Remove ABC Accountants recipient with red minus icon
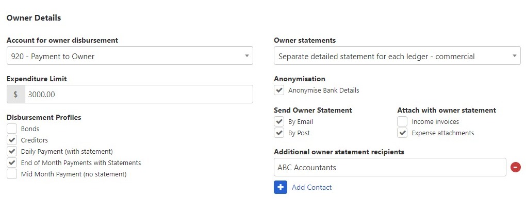 coord(515,167)
